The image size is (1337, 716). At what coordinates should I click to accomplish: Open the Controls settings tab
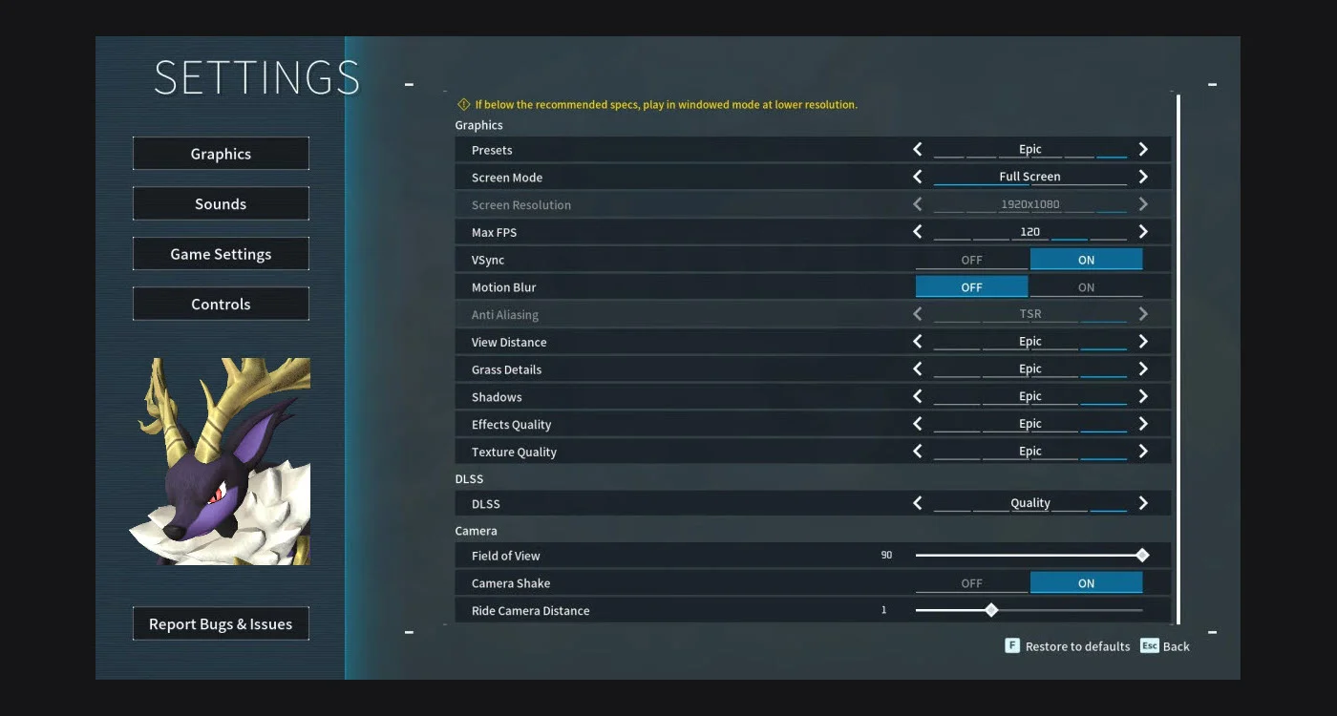point(221,305)
